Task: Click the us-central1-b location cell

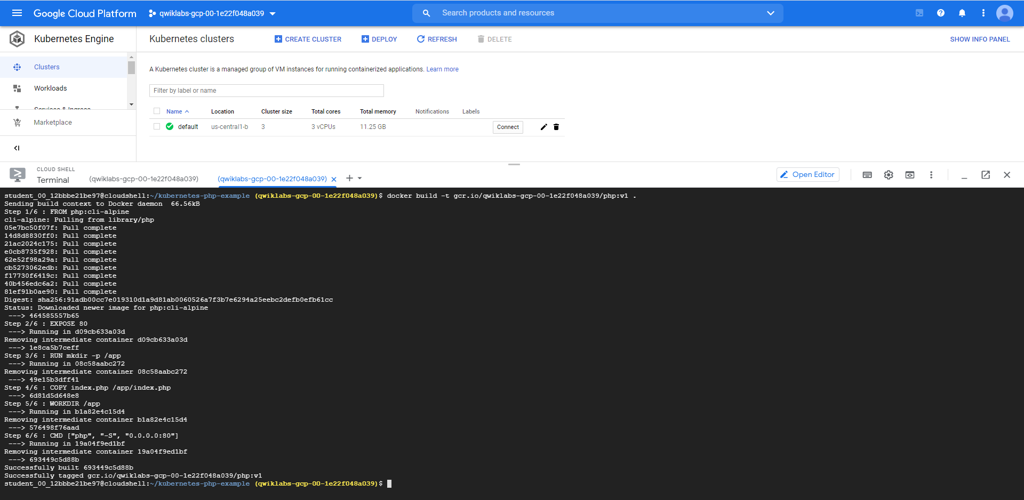Action: click(x=229, y=127)
